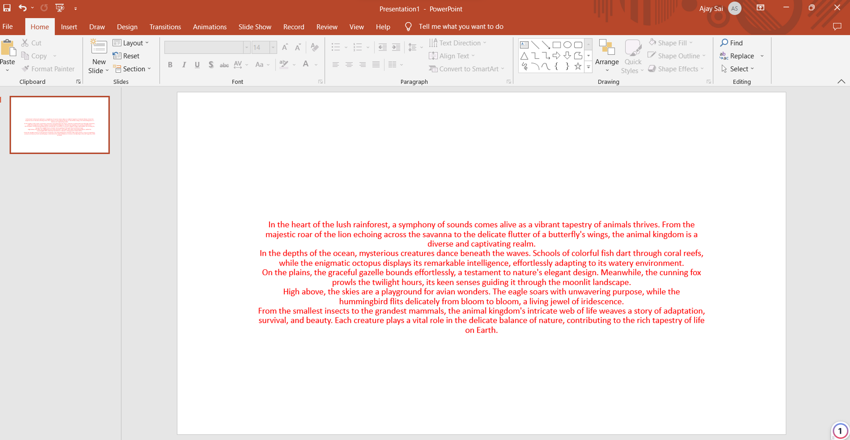The width and height of the screenshot is (850, 440).
Task: Select the Oval shape in gallery
Action: pyautogui.click(x=567, y=45)
